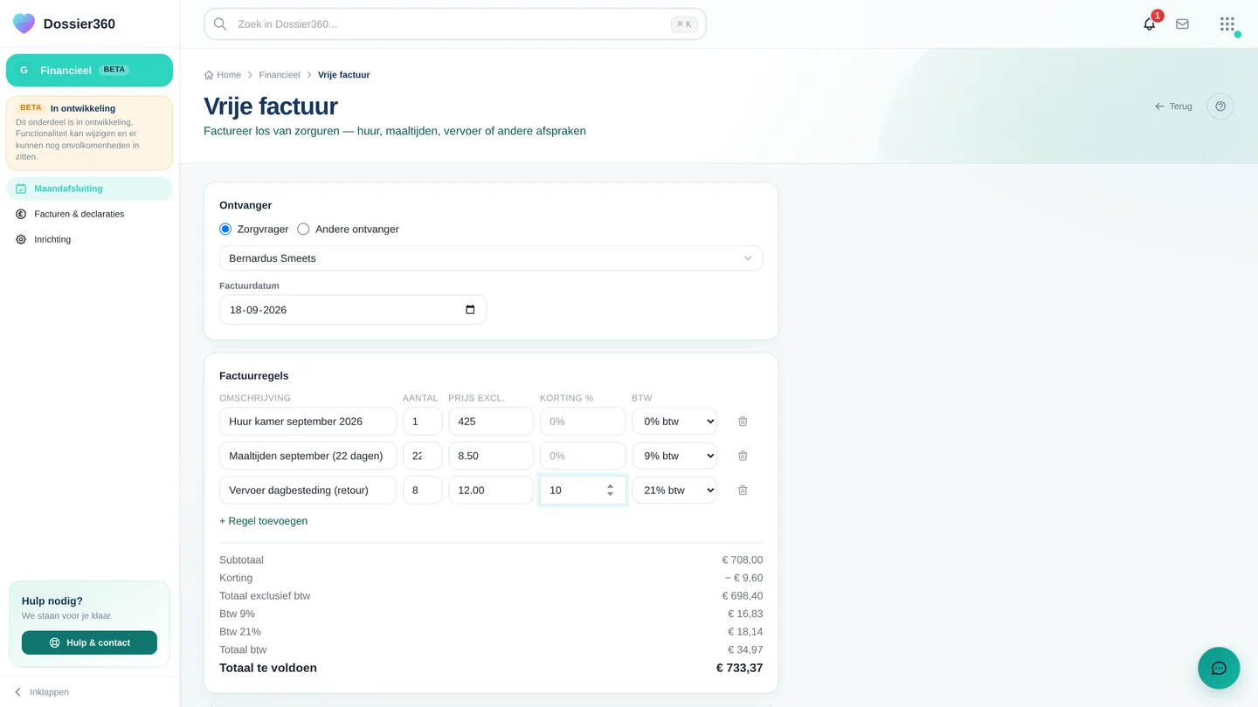
Task: Click the search magnifier icon
Action: (220, 24)
